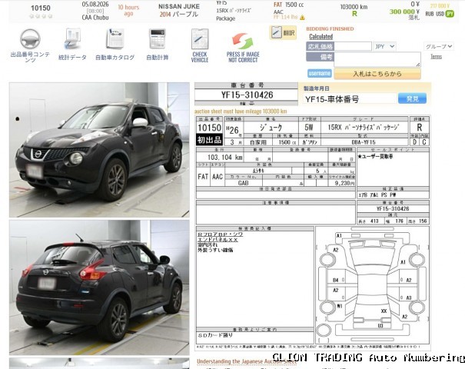Switch price currency to RUB
Image resolution: width=465 pixels, height=369 pixels.
point(430,14)
